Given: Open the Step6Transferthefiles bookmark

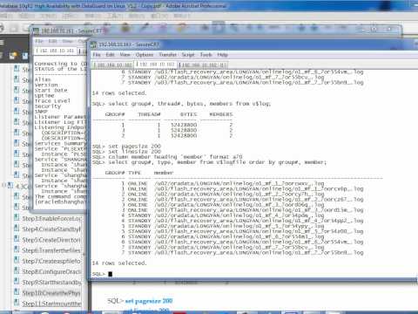Looking at the screenshot, I should [x=51, y=250].
